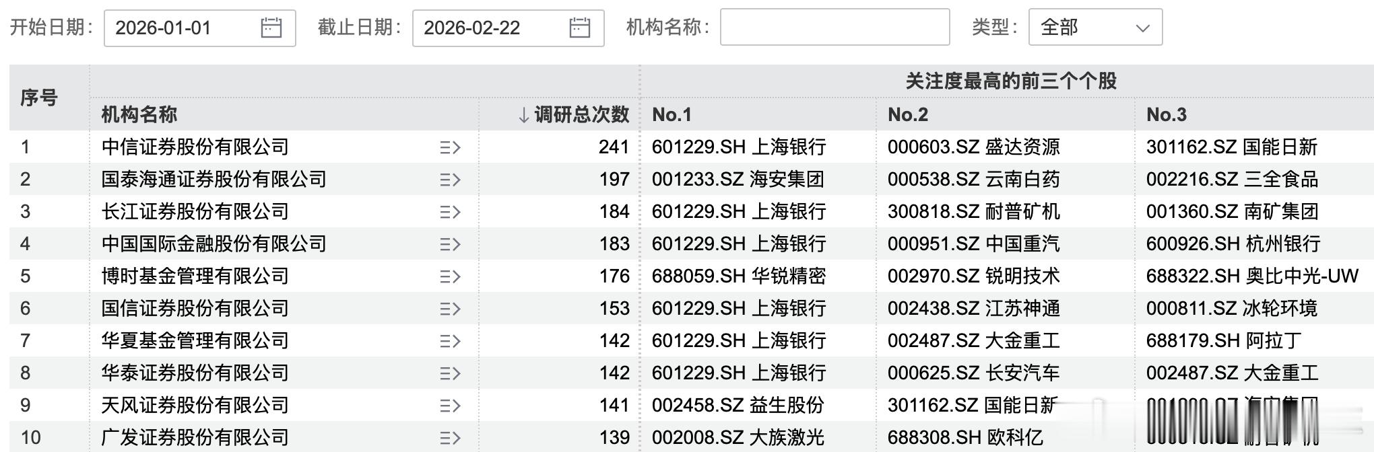Image resolution: width=1374 pixels, height=452 pixels.
Task: Open 中信证券股份有限公司 institution name
Action: (195, 147)
